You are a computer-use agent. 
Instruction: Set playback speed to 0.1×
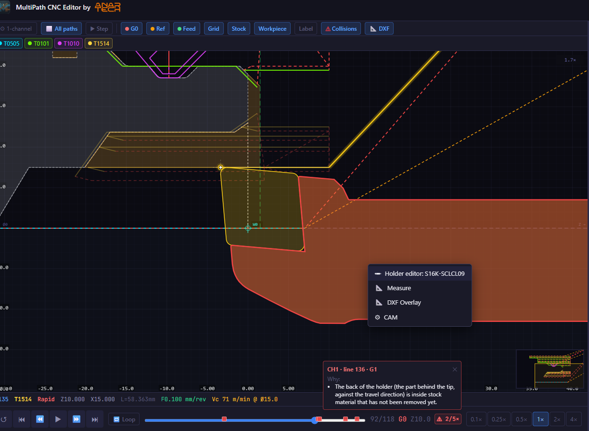click(x=476, y=419)
